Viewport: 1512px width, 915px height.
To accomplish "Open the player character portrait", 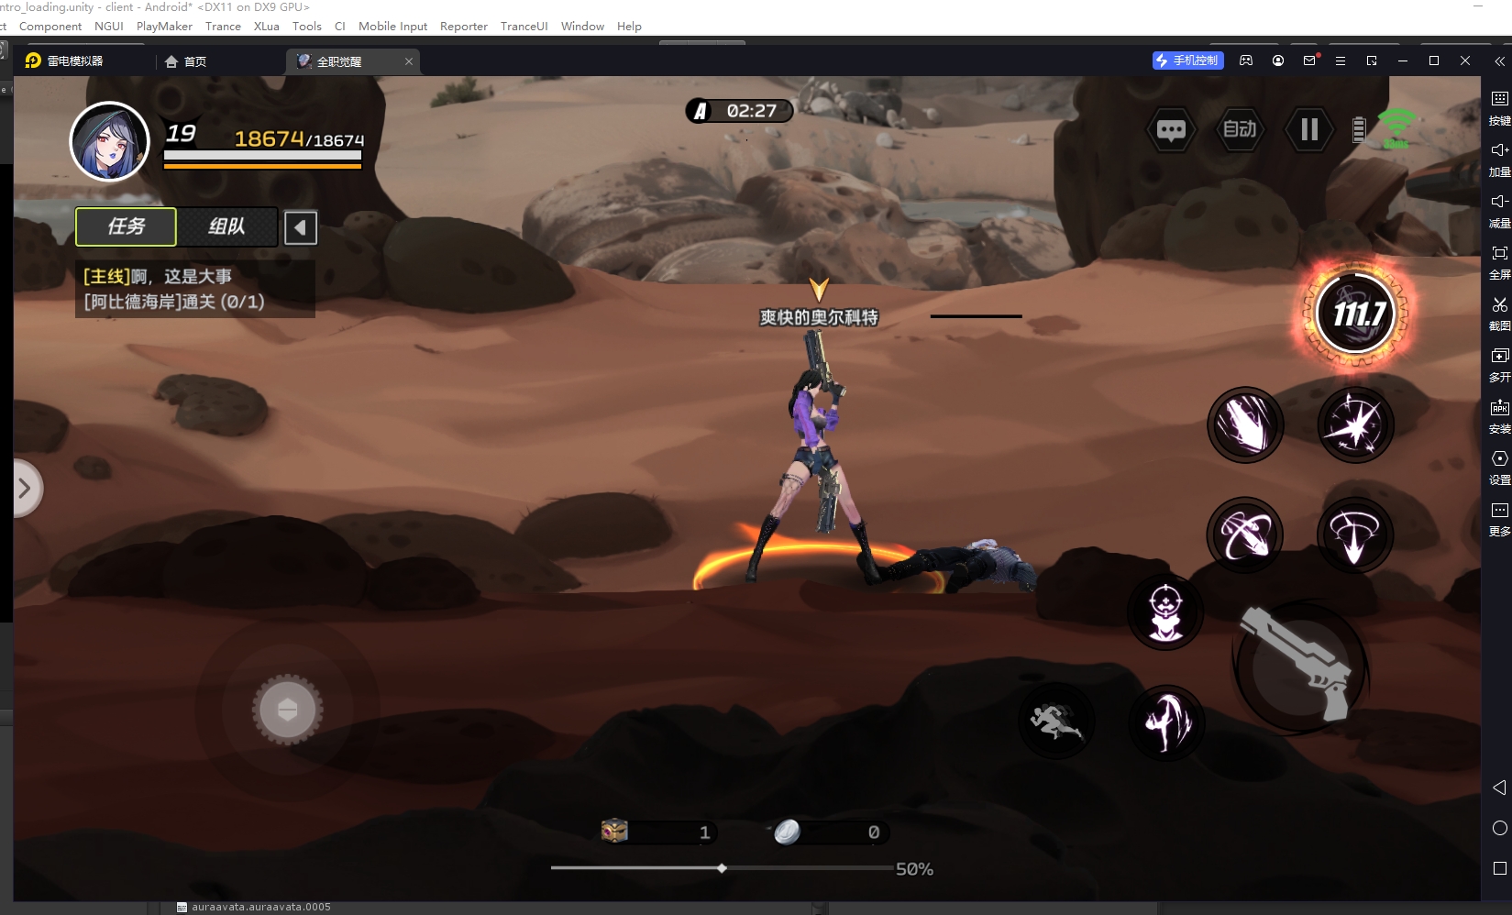I will (x=110, y=142).
